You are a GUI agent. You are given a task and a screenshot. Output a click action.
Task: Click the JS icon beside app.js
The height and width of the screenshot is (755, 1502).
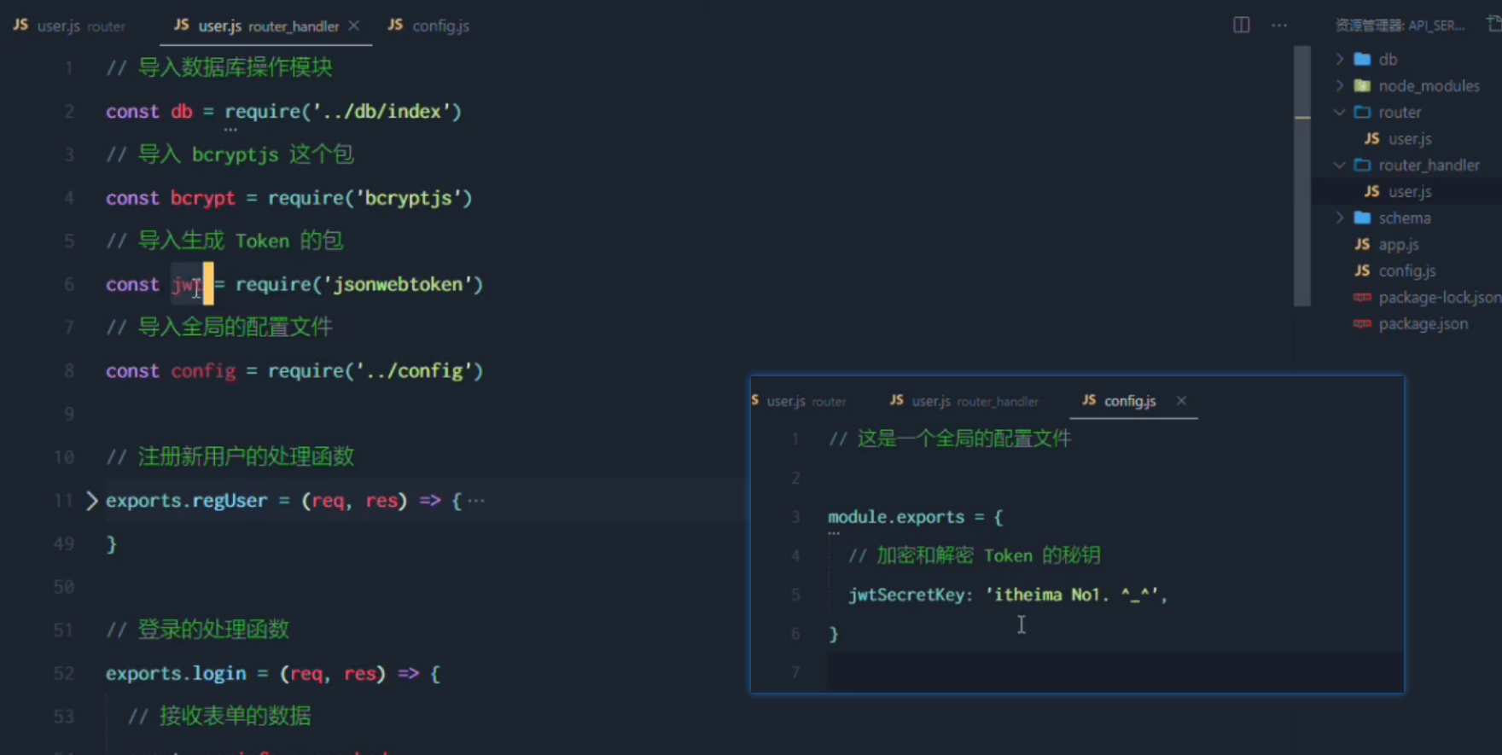pyautogui.click(x=1362, y=244)
